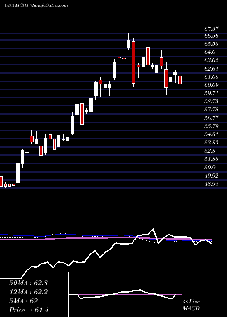The width and height of the screenshot is (227, 317).
Task: Click the 48.94 price axis label
Action: click(x=212, y=184)
